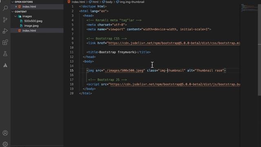Follow ./images/500x500.jpeg src path
The image size is (261, 147).
point(124,71)
